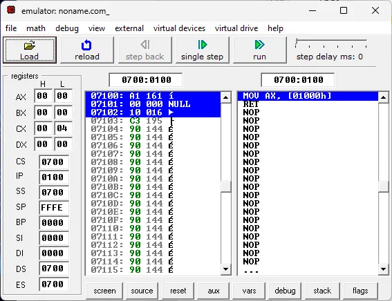Click the DI register field
Image resolution: width=392 pixels, height=301 pixels.
pos(54,253)
